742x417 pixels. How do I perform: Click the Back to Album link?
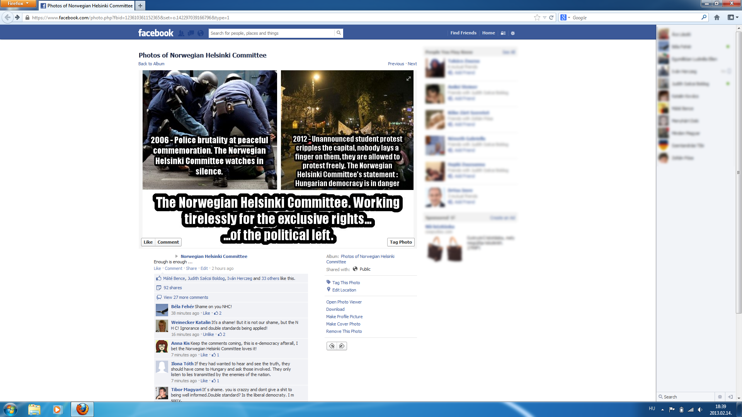coord(151,64)
